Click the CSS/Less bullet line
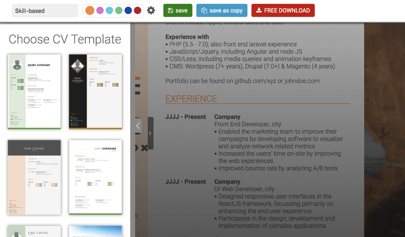This screenshot has height=237, width=405. pos(248,59)
